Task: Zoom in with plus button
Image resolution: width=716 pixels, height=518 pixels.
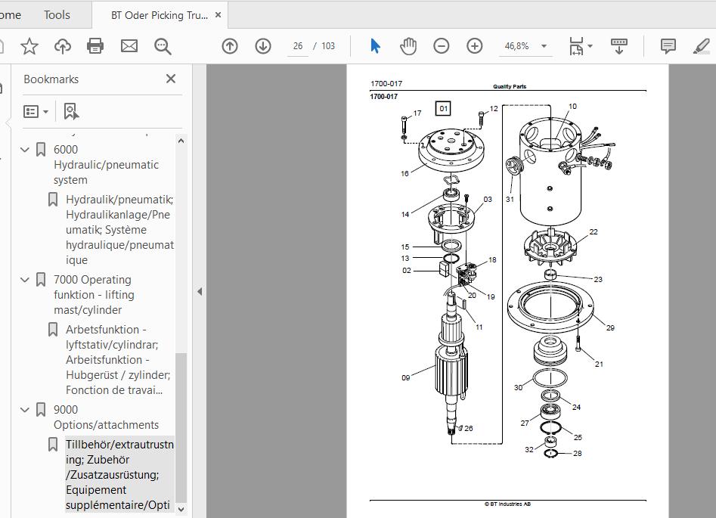Action: point(475,46)
